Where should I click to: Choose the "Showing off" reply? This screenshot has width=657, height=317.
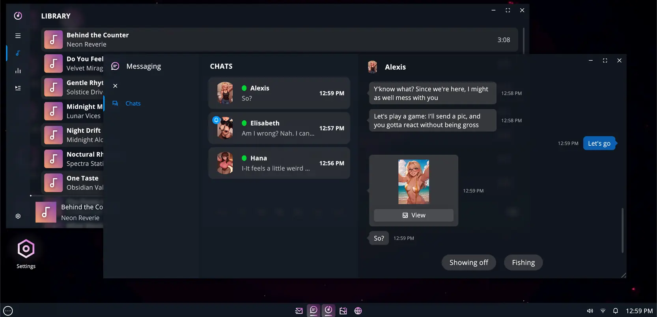(x=468, y=263)
